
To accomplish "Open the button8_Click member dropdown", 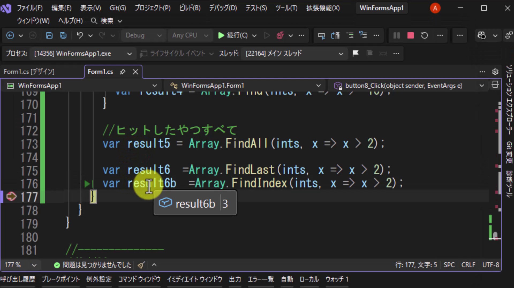I will click(x=408, y=86).
